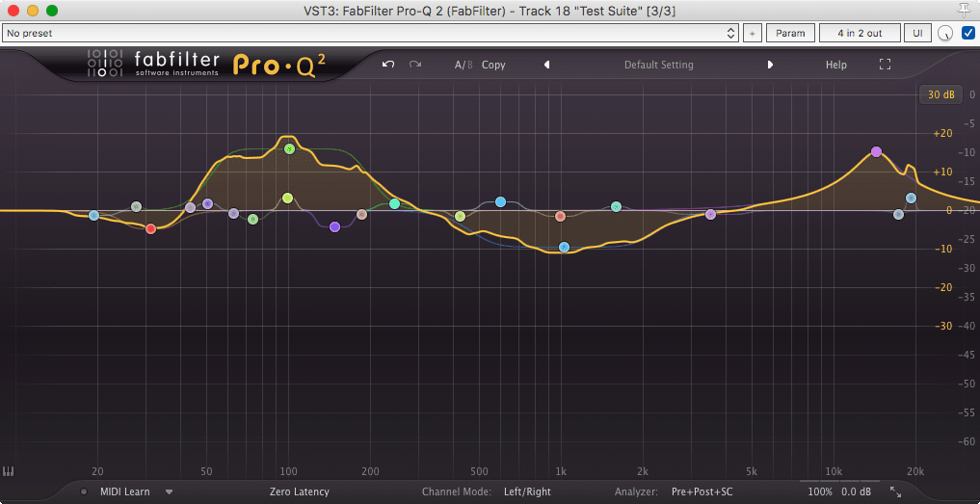Select light blue band dot near 20 Hz
980x504 pixels.
(x=93, y=215)
